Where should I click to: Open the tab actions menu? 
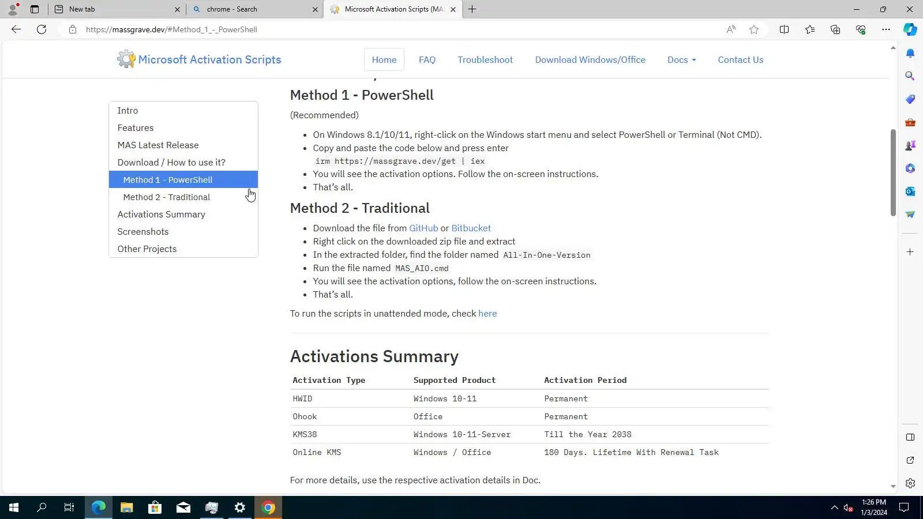click(35, 9)
